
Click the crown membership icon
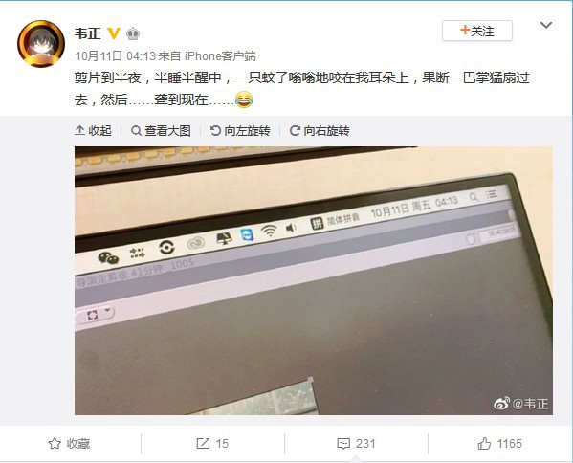(x=133, y=33)
